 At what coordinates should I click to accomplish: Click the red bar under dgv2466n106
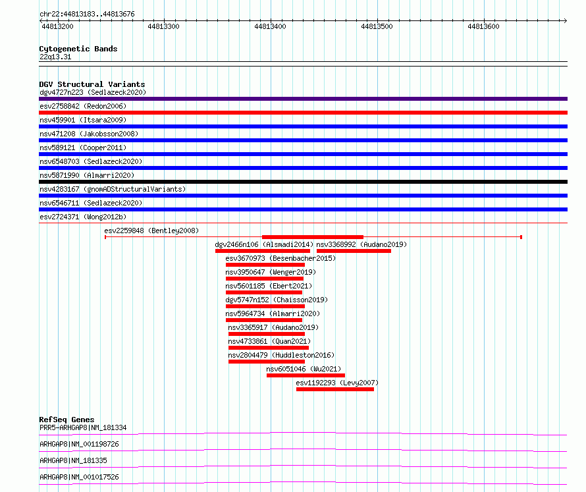coord(262,251)
